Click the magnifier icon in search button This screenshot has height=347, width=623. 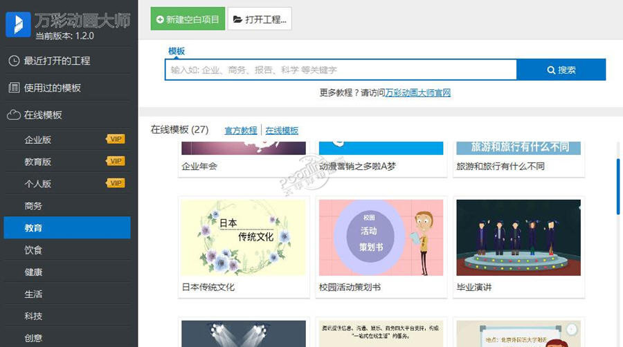pyautogui.click(x=551, y=71)
